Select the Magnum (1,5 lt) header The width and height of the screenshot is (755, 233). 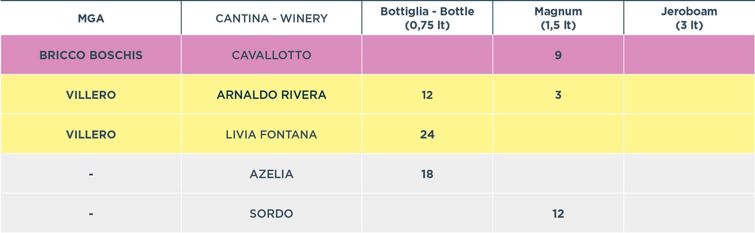558,19
